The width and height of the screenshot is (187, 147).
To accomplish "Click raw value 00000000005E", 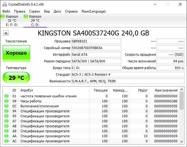I will click(x=166, y=106).
